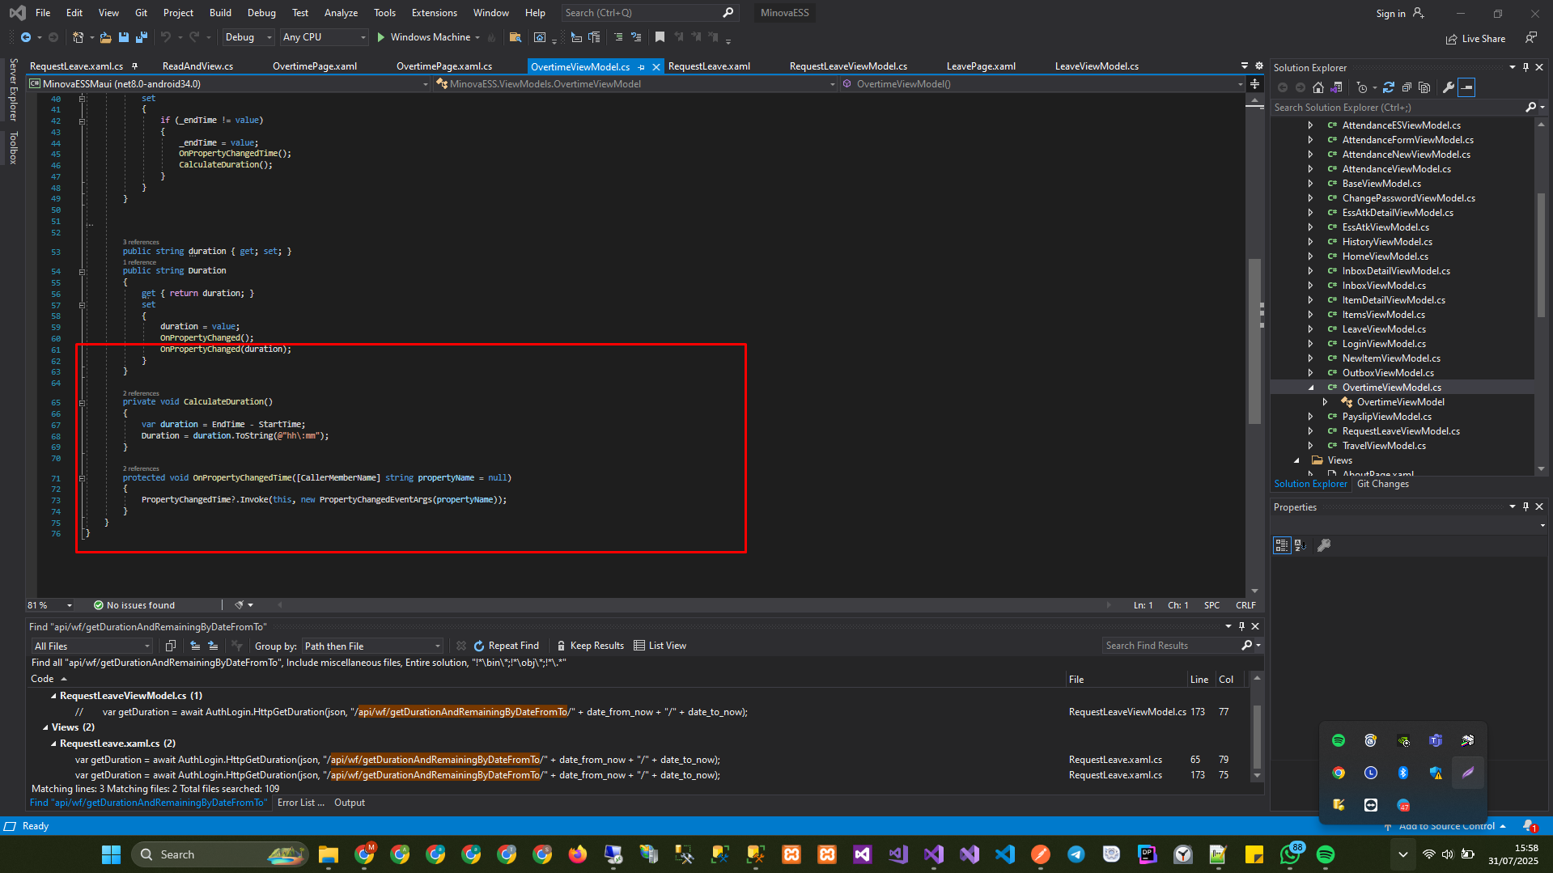Viewport: 1553px width, 873px height.
Task: Open the Debug configuration dropdown
Action: (248, 37)
